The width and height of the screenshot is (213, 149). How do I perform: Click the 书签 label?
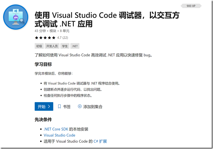coord(67,107)
